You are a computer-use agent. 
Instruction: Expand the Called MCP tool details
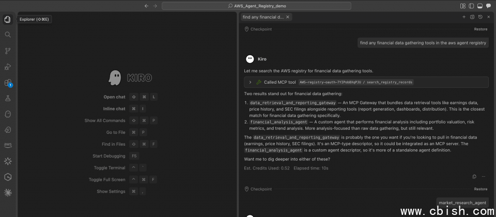click(250, 82)
